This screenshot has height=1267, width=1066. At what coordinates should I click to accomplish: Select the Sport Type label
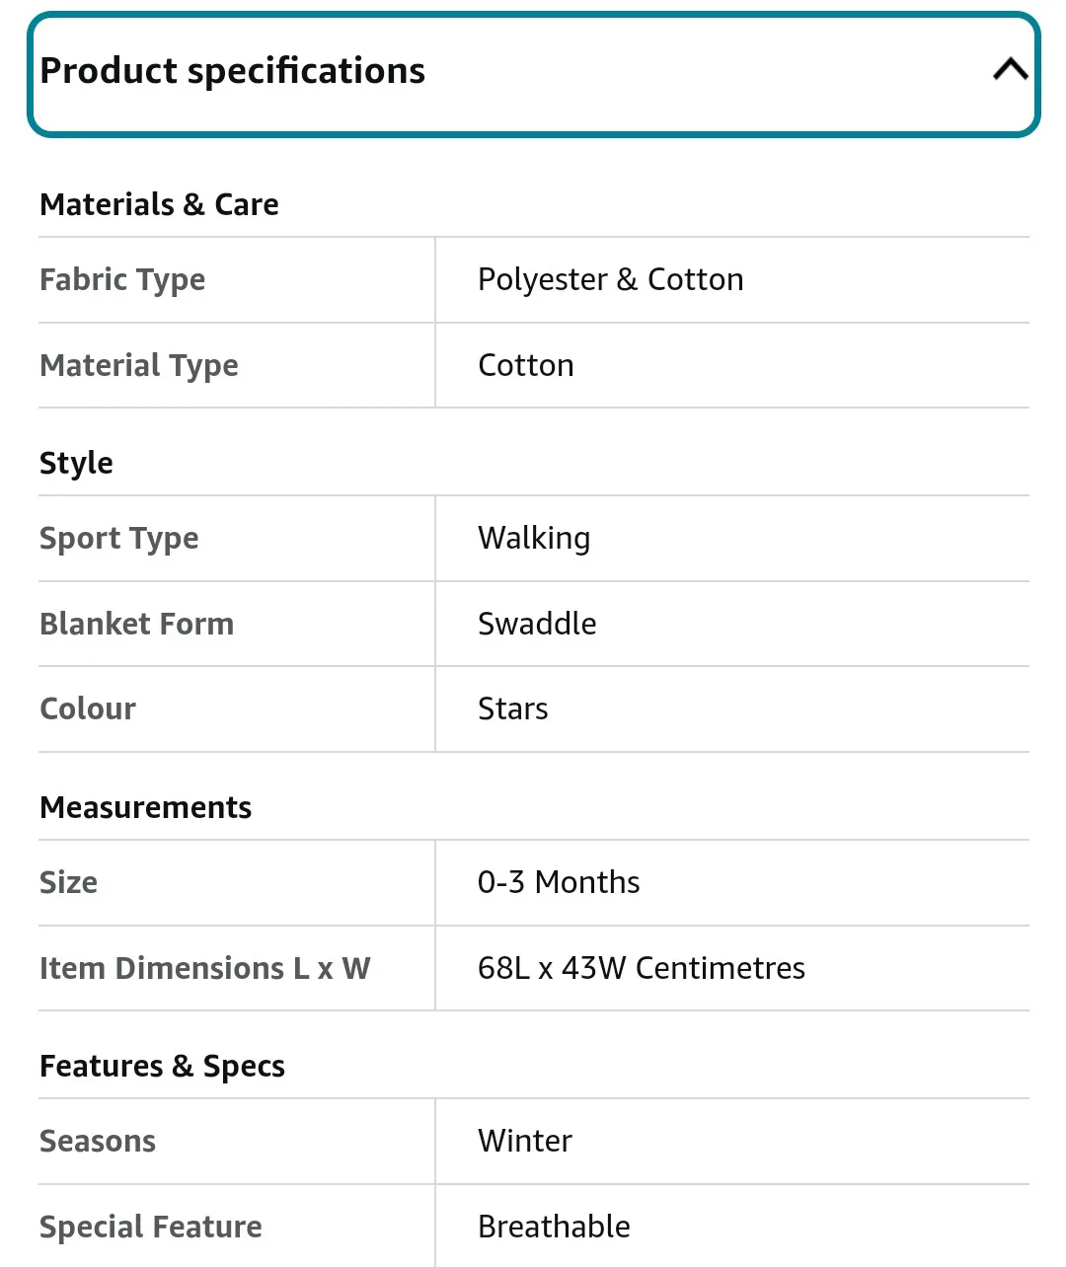118,538
